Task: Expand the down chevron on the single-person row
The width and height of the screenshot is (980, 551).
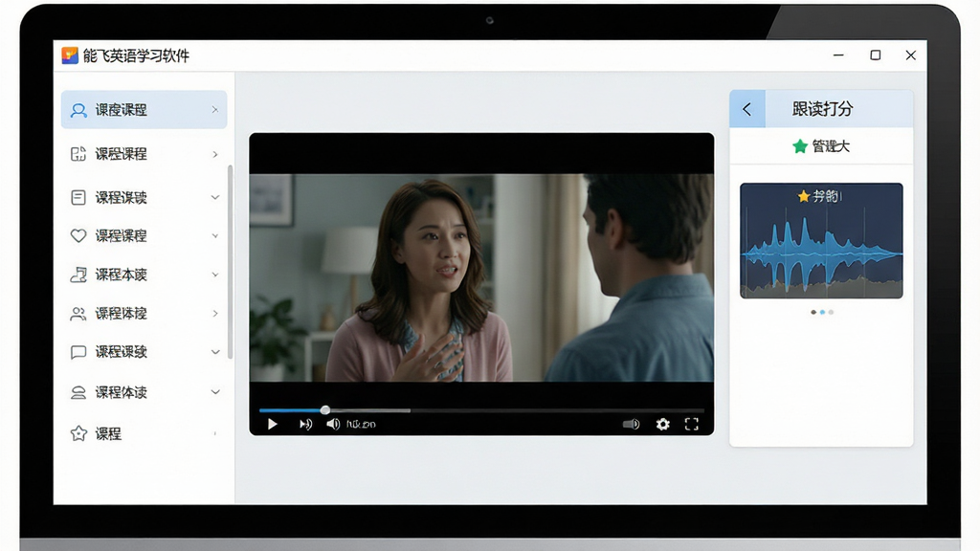Action: (x=215, y=392)
